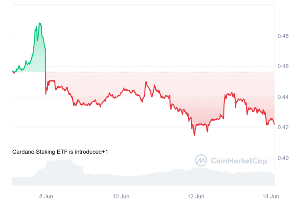The width and height of the screenshot is (308, 205).
Task: Select the 0.40 price axis label
Action: point(283,158)
